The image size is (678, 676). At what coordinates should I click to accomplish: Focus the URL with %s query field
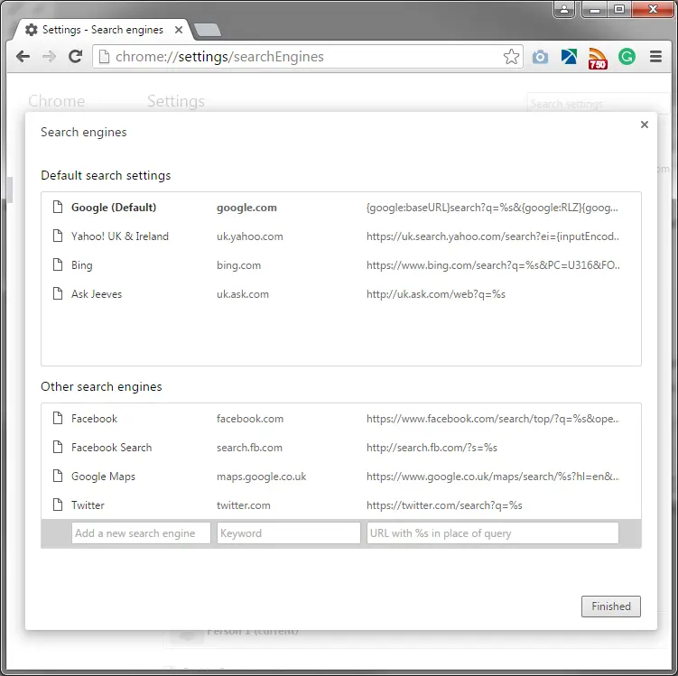[x=492, y=533]
